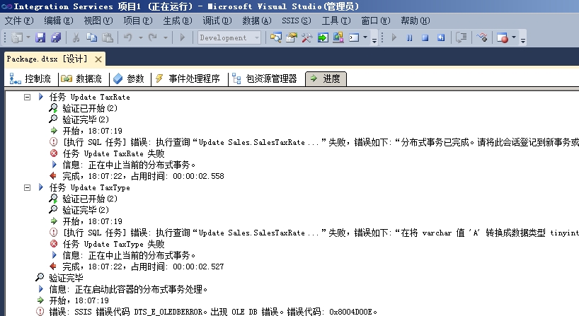
Task: Open the 窗口 menu
Action: tap(376, 21)
